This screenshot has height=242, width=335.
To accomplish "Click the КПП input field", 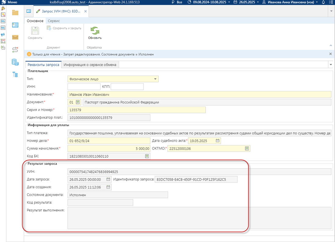I will point(127,87).
